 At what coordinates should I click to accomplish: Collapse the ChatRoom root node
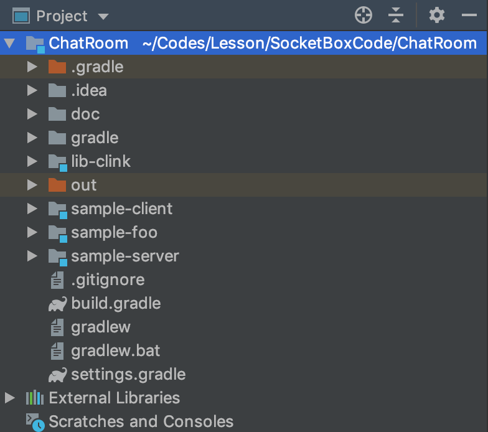click(9, 44)
